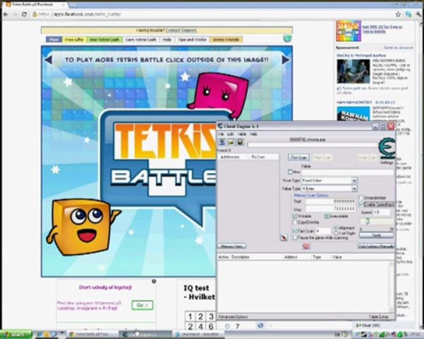Open the Edit menu in Cheat Engine

[x=230, y=134]
